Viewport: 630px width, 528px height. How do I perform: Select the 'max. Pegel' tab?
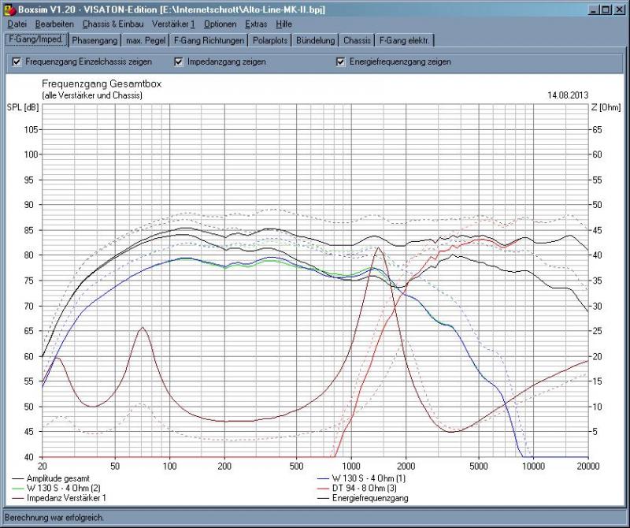tap(145, 40)
